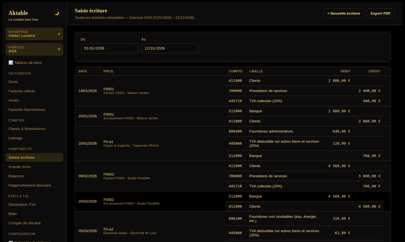Toggle dark mode with the moon icon

click(57, 13)
